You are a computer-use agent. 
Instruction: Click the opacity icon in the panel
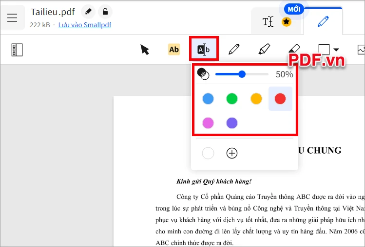click(203, 74)
